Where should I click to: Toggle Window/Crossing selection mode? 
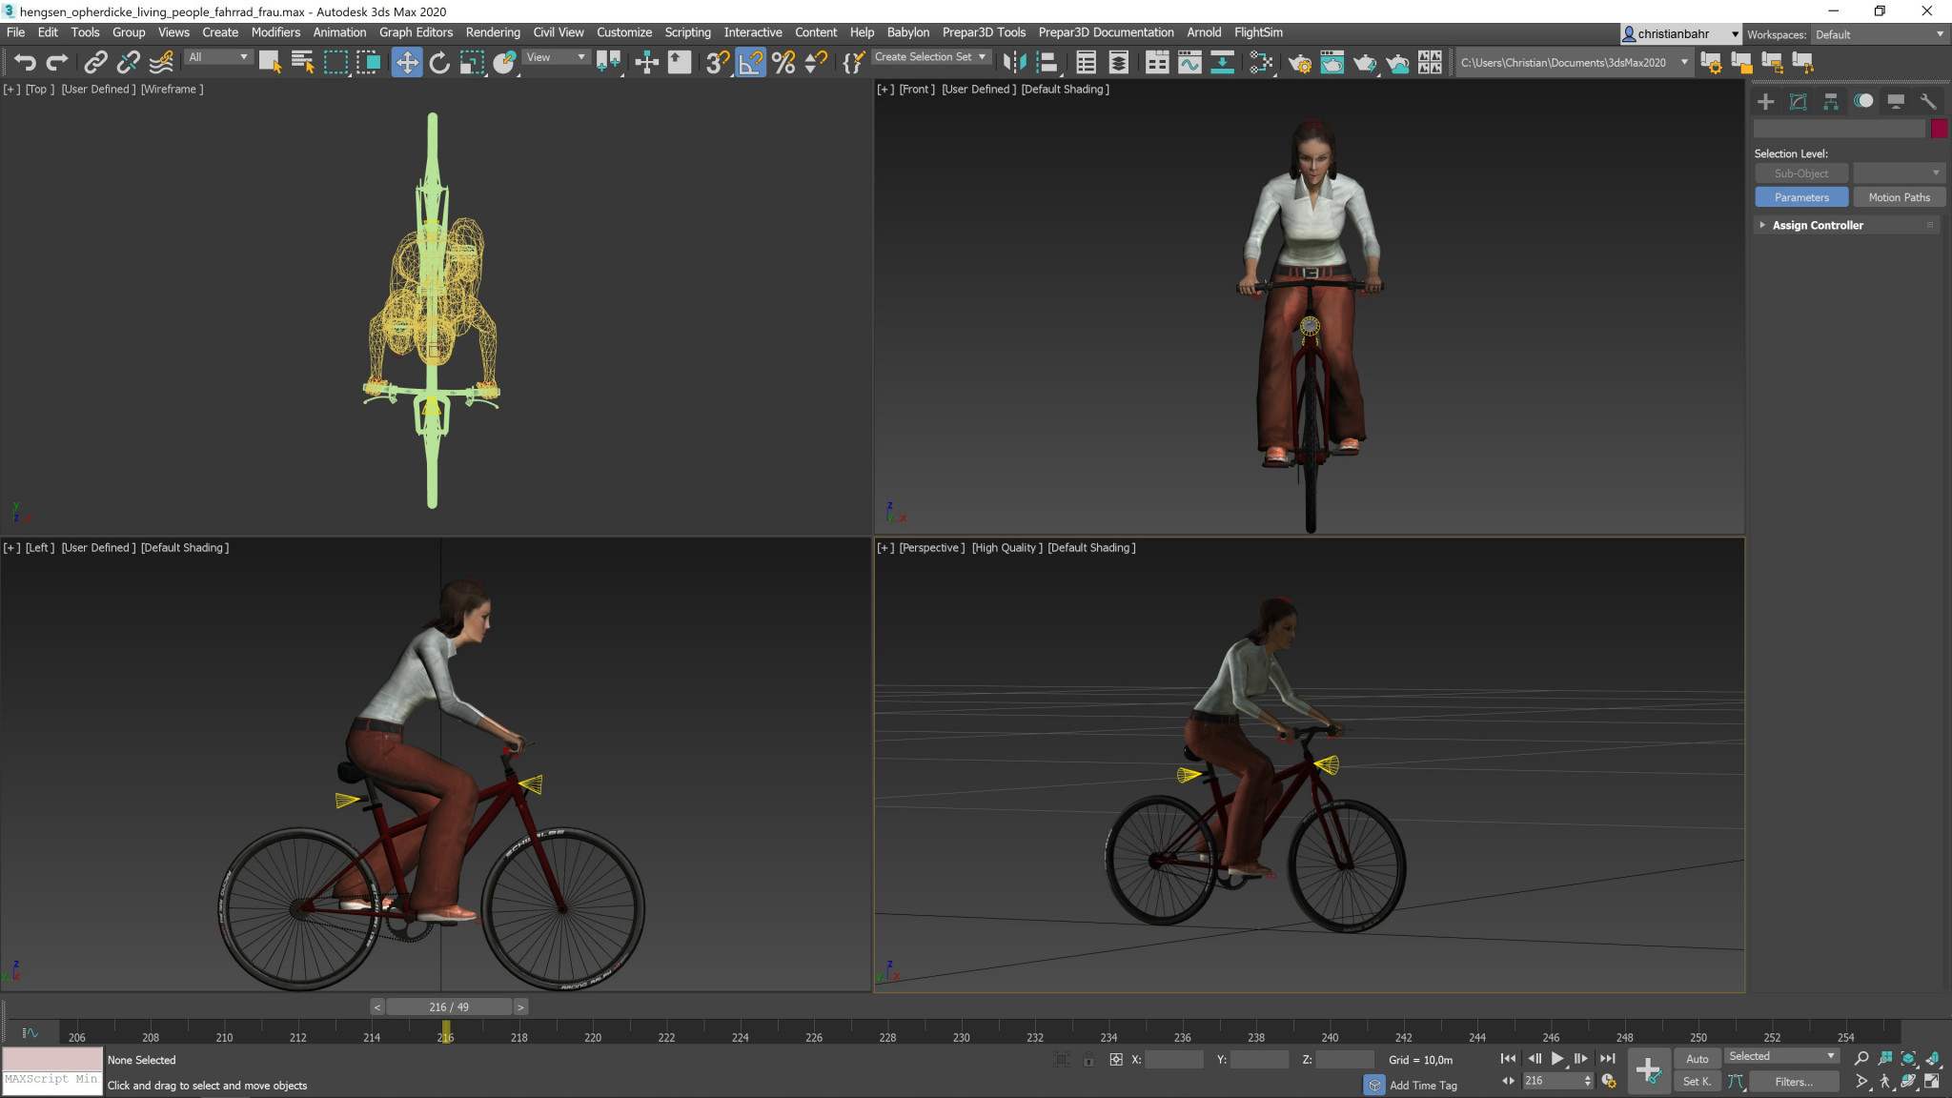pos(368,63)
